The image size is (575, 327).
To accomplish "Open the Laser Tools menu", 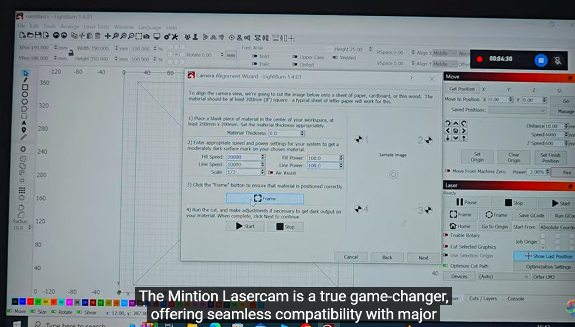I will (x=97, y=27).
